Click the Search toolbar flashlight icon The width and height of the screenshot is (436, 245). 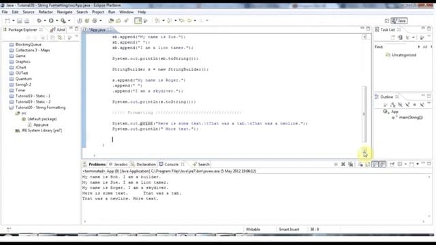(x=126, y=20)
